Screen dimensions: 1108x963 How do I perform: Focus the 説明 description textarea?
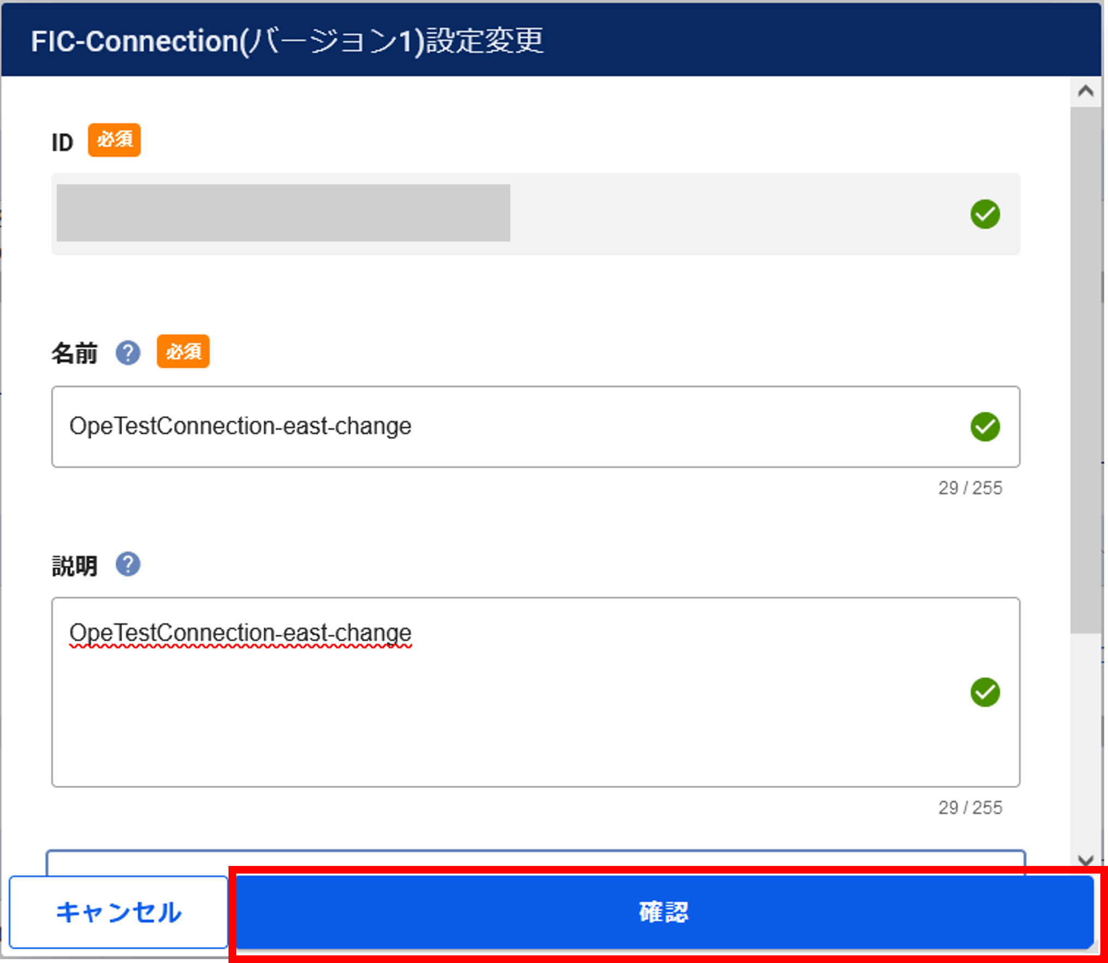pos(491,709)
